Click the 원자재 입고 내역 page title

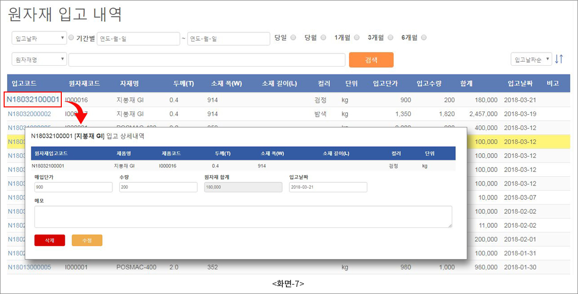pos(64,15)
